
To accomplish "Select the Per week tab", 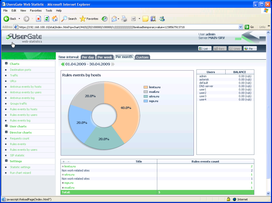I will [104, 57].
